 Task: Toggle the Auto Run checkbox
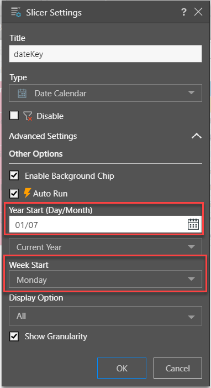pyautogui.click(x=14, y=194)
